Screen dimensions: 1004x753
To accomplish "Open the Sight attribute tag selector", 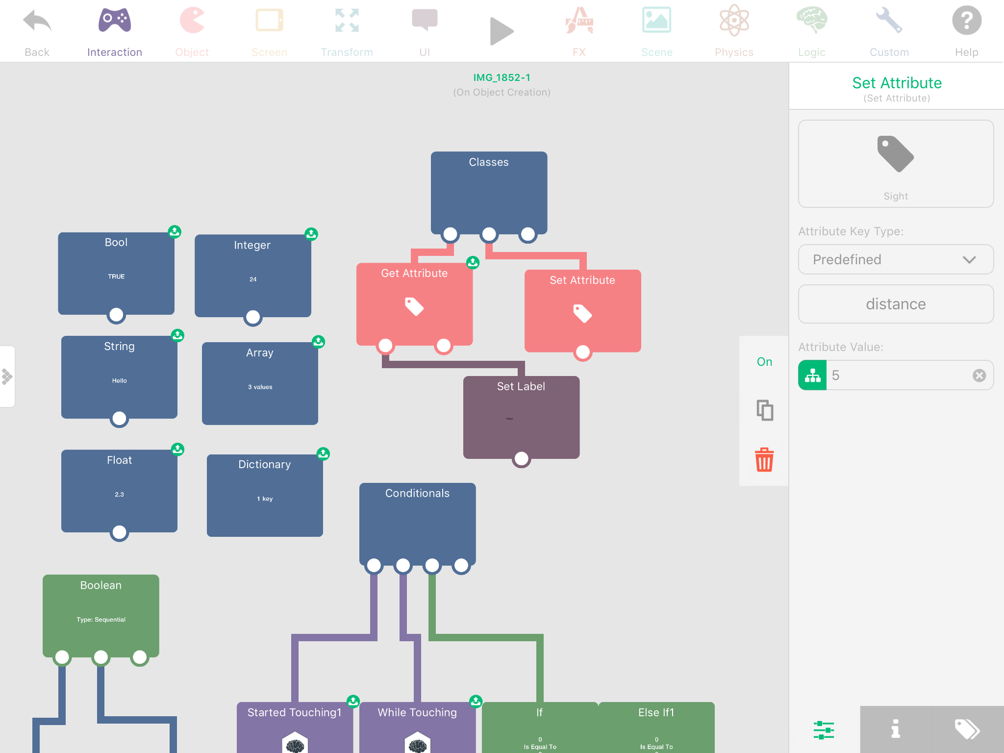I will 896,164.
